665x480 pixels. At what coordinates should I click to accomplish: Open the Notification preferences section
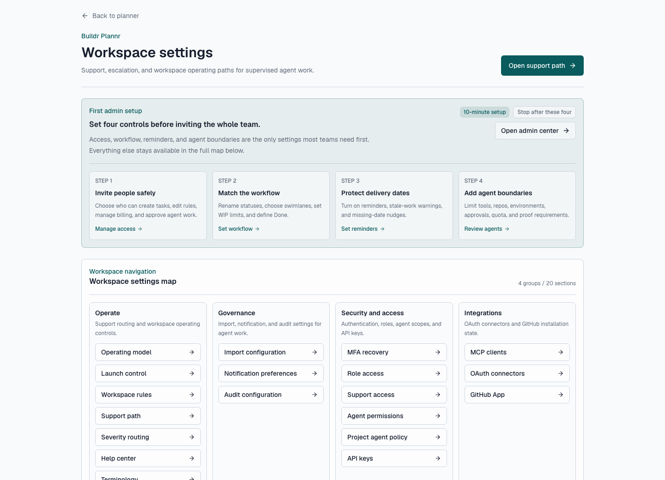271,373
